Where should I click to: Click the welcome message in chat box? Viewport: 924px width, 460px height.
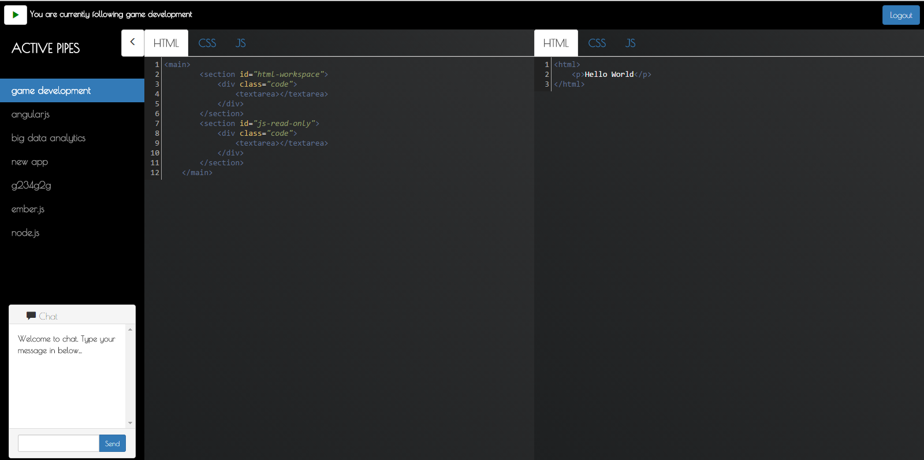point(66,344)
